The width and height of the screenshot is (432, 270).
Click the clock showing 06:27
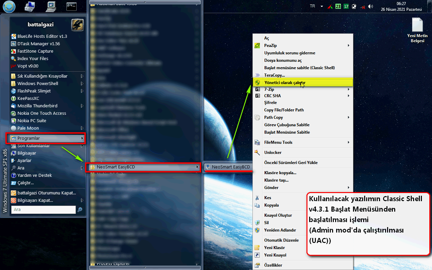click(401, 4)
